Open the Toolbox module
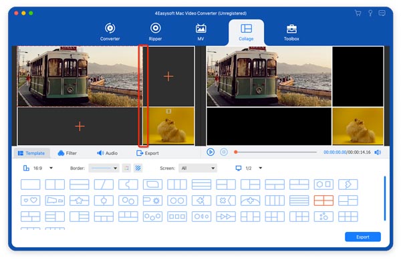The width and height of the screenshot is (401, 260). tap(291, 32)
